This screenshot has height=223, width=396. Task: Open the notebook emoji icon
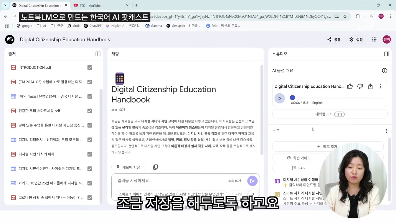pyautogui.click(x=120, y=78)
